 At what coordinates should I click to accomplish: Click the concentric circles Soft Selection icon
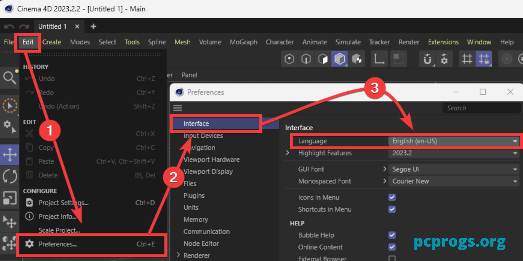[x=507, y=59]
